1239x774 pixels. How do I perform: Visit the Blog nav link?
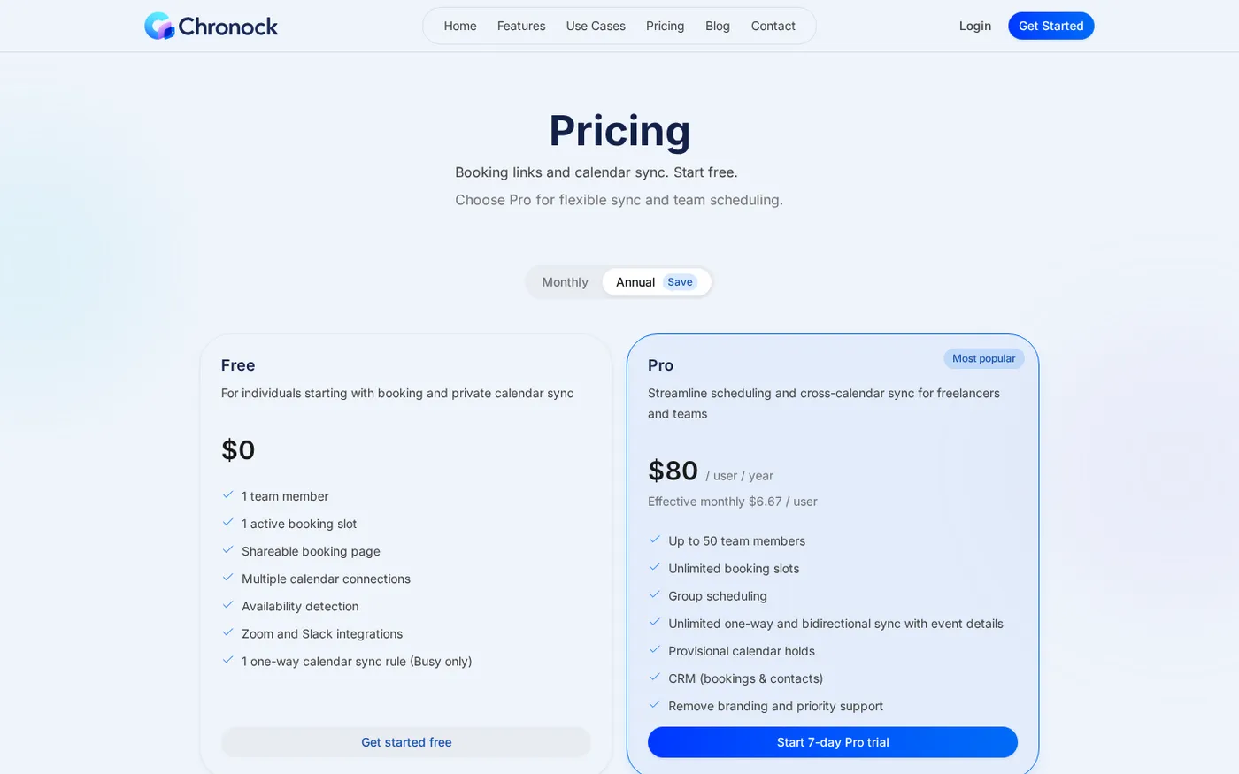pyautogui.click(x=718, y=26)
